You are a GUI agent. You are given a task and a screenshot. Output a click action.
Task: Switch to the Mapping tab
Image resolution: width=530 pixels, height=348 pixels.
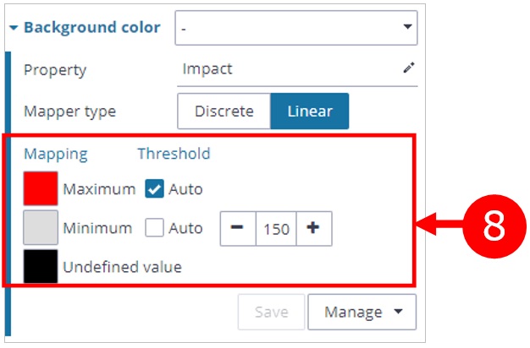coord(56,154)
